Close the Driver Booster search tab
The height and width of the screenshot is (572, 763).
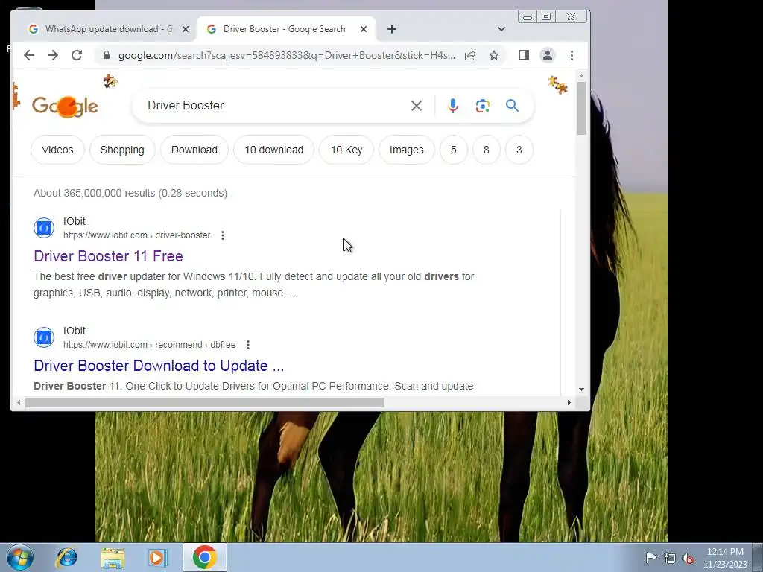364,29
